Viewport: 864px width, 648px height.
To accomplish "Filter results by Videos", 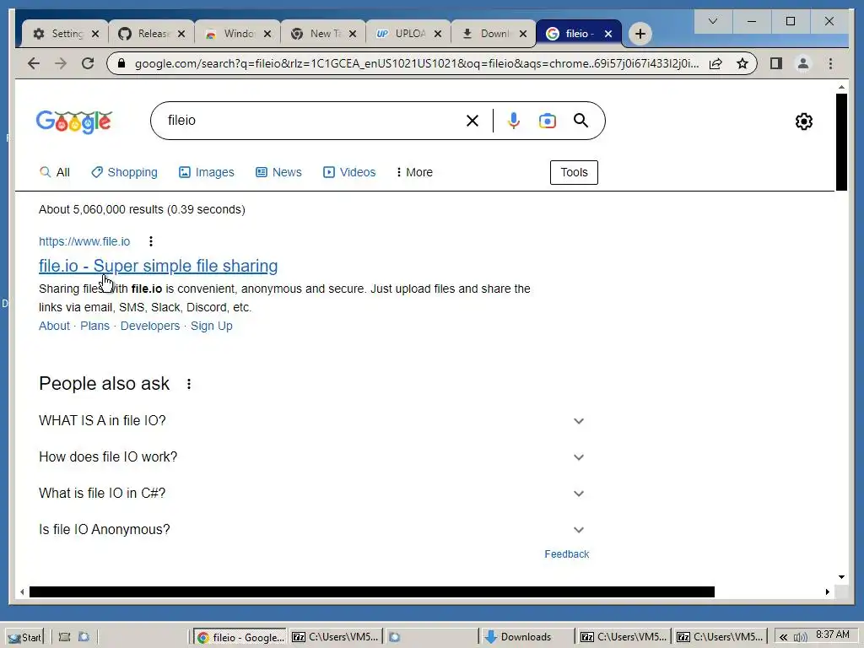I will pos(349,172).
